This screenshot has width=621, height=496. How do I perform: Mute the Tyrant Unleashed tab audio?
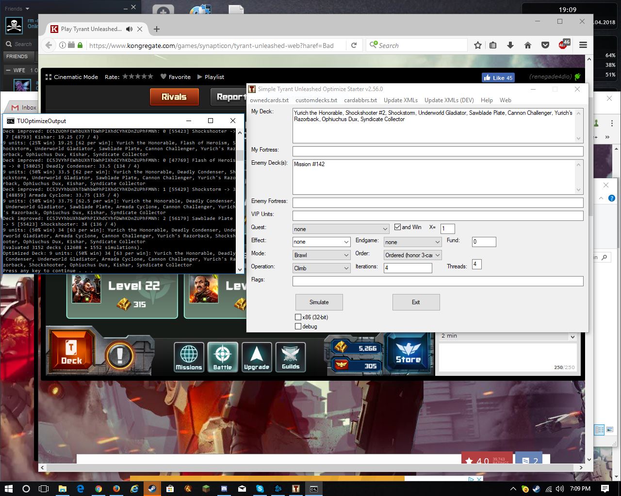(129, 29)
